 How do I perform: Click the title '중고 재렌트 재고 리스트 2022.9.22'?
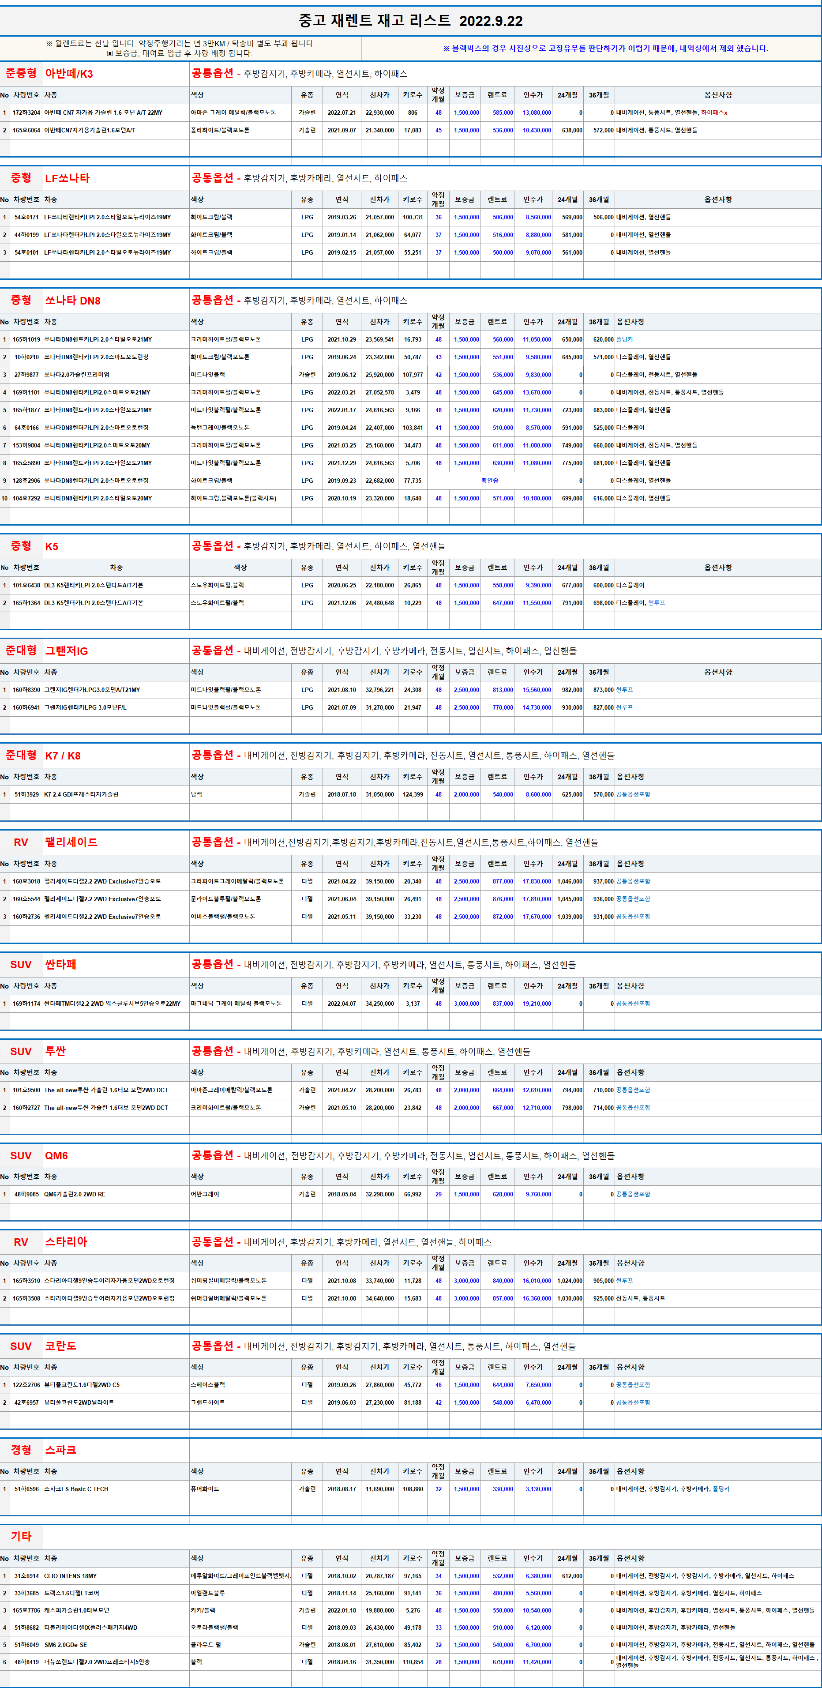click(411, 21)
